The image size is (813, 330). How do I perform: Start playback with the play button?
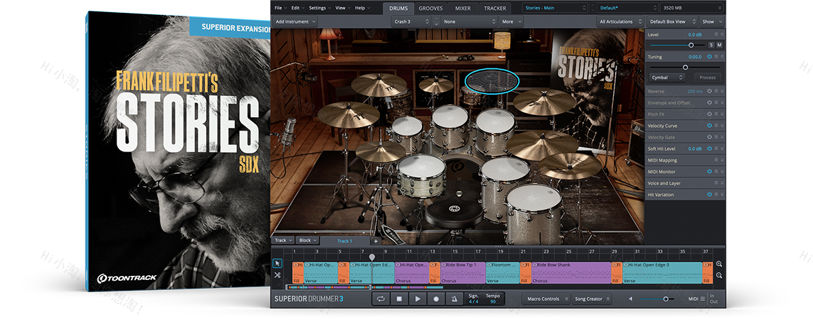click(x=417, y=298)
